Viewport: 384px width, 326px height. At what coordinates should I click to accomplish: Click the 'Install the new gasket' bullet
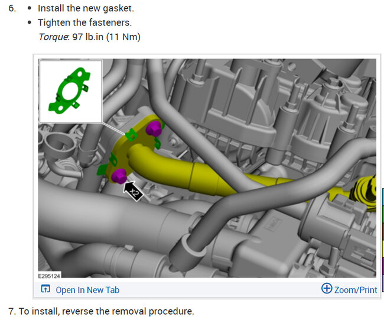pyautogui.click(x=86, y=8)
